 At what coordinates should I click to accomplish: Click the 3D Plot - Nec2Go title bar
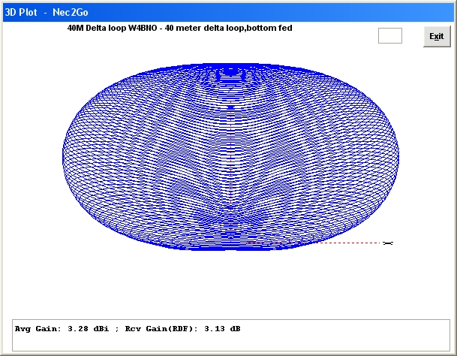point(228,12)
